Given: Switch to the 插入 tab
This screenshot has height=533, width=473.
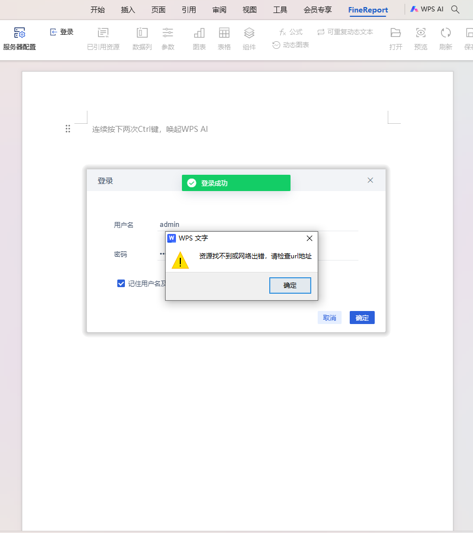Looking at the screenshot, I should tap(128, 10).
